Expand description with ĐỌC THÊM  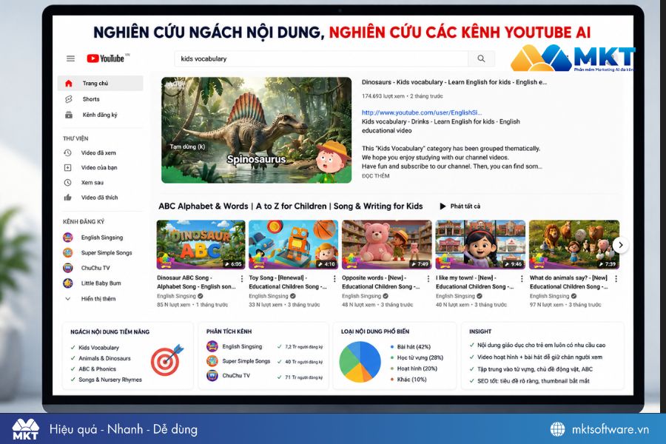click(375, 175)
